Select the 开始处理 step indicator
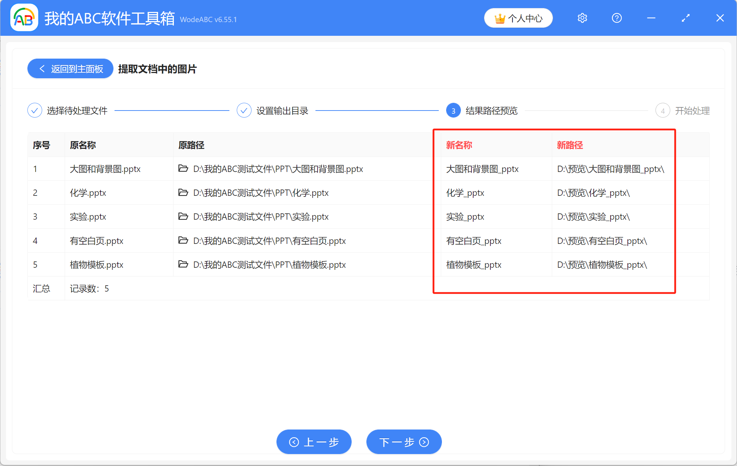Viewport: 737px width, 466px height. pos(663,110)
